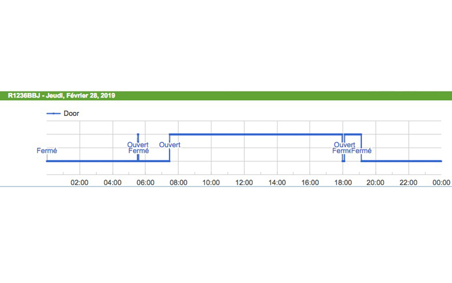Click the green R1236BBJ date header bar
Image resolution: width=452 pixels, height=283 pixels.
point(226,95)
